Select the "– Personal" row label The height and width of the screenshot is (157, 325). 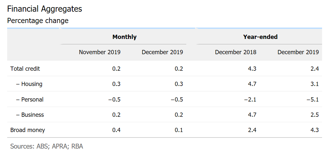point(30,100)
